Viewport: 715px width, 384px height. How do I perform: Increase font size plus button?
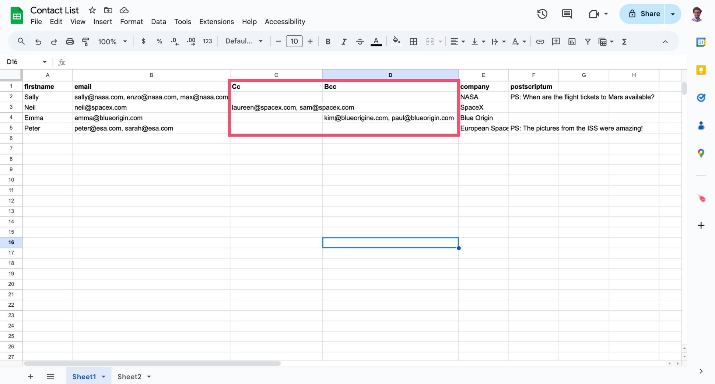click(310, 42)
